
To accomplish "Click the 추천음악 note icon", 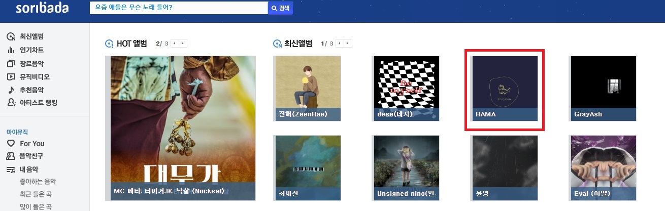I will (11, 90).
